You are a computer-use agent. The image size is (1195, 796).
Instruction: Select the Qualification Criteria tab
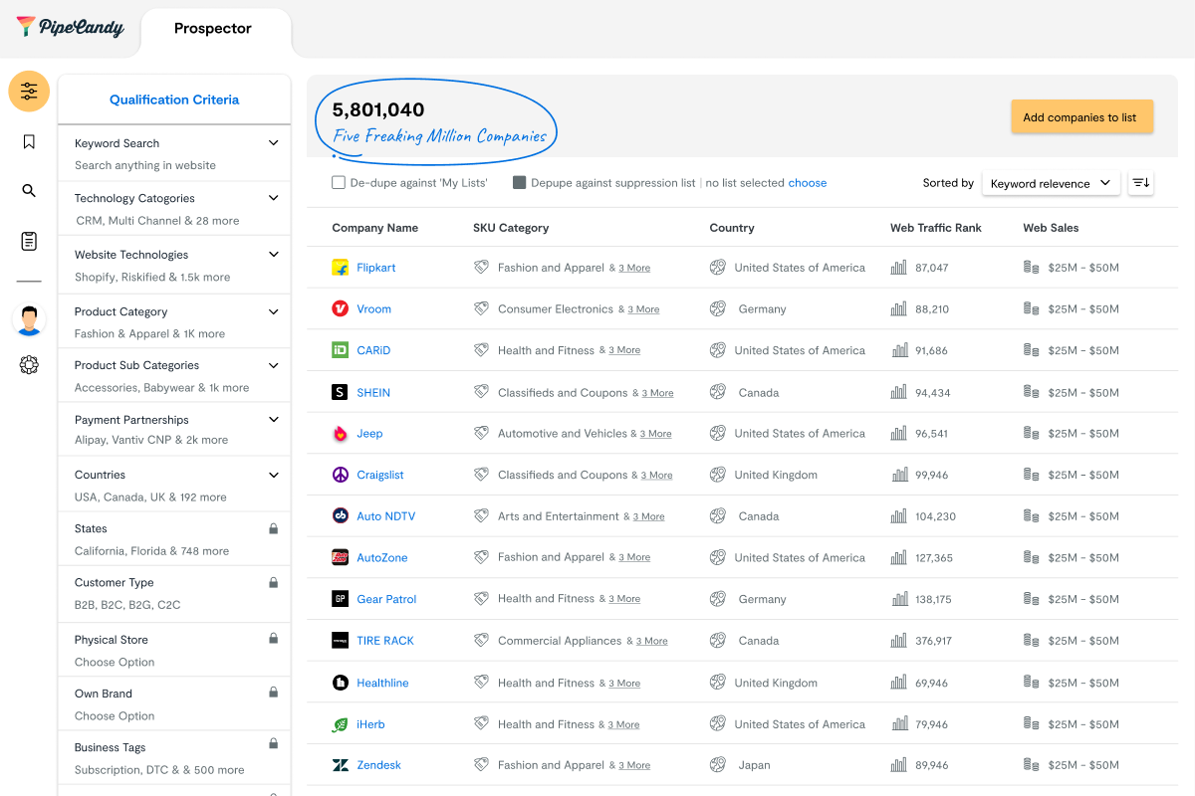[x=174, y=99]
